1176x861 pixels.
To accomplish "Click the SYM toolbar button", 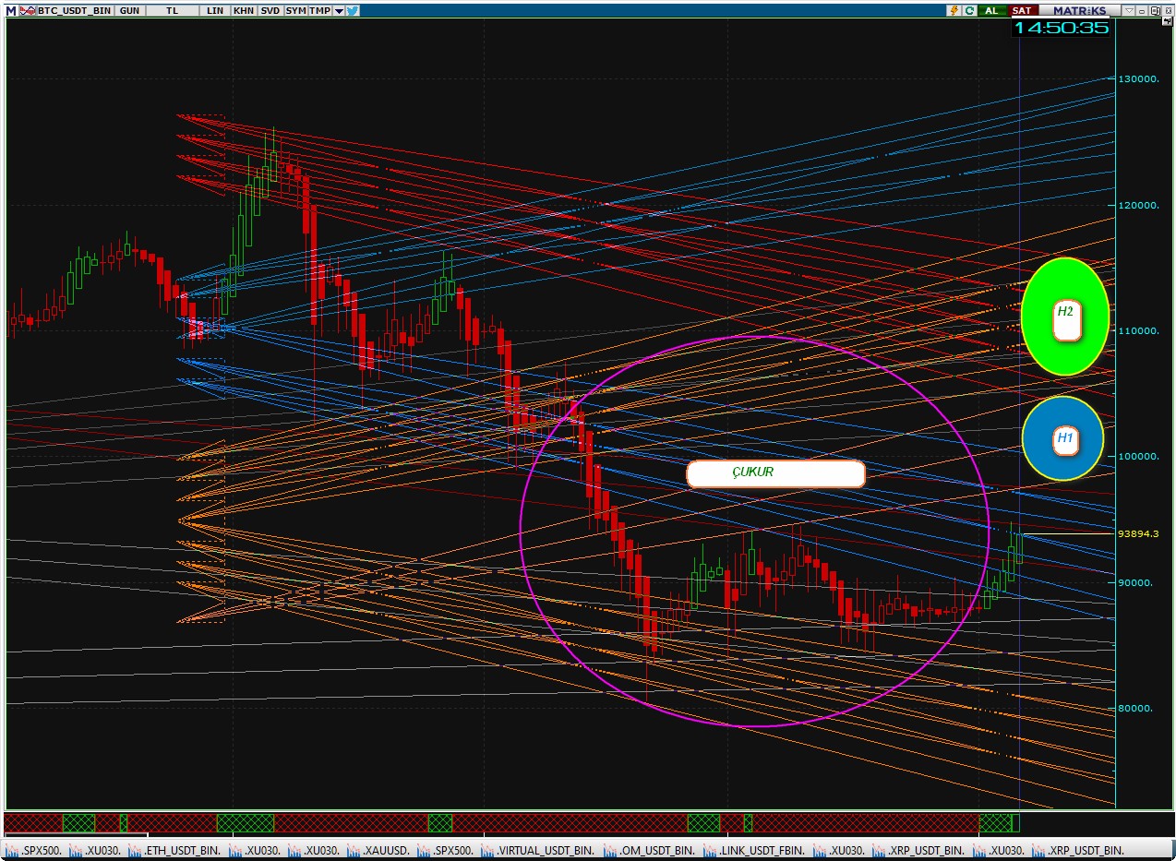I will (x=295, y=10).
